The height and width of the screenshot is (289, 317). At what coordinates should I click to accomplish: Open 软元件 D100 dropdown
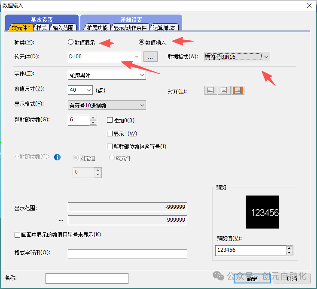tap(137, 57)
